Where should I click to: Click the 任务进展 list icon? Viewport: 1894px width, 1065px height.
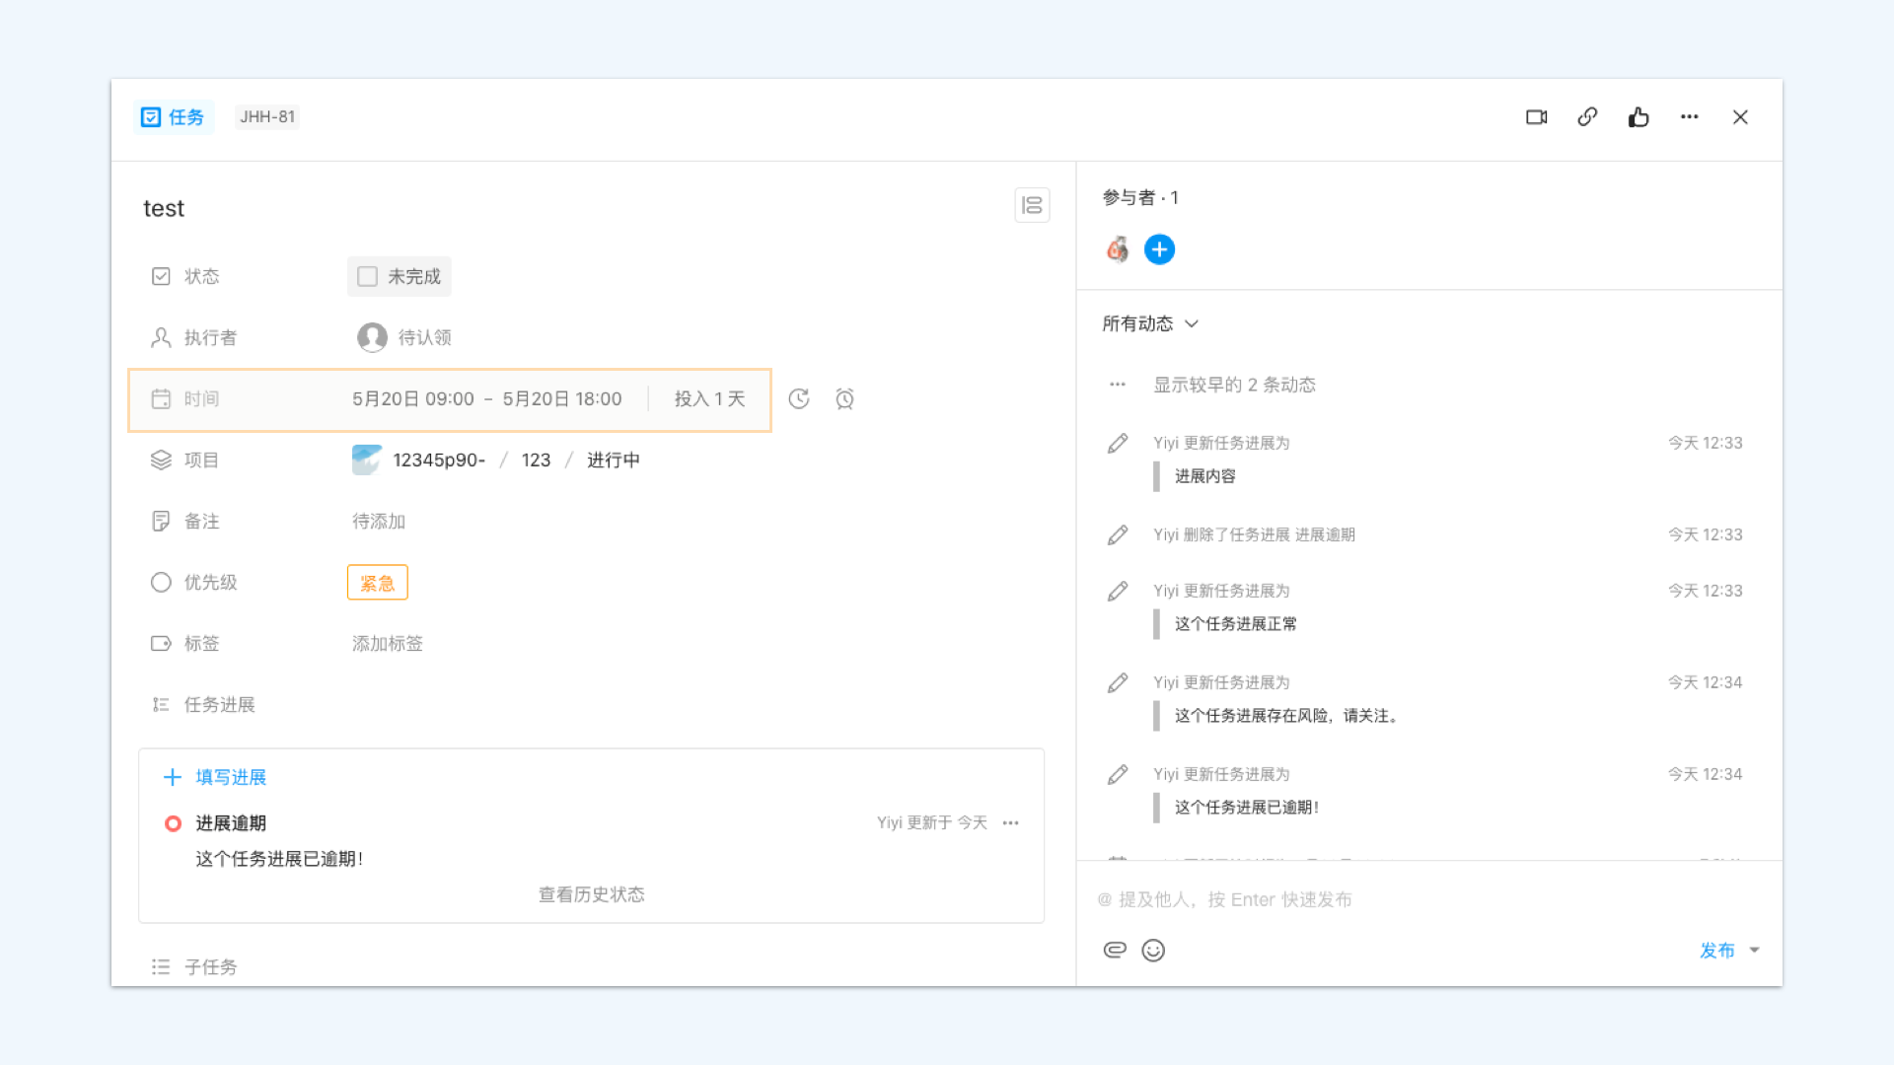161,705
